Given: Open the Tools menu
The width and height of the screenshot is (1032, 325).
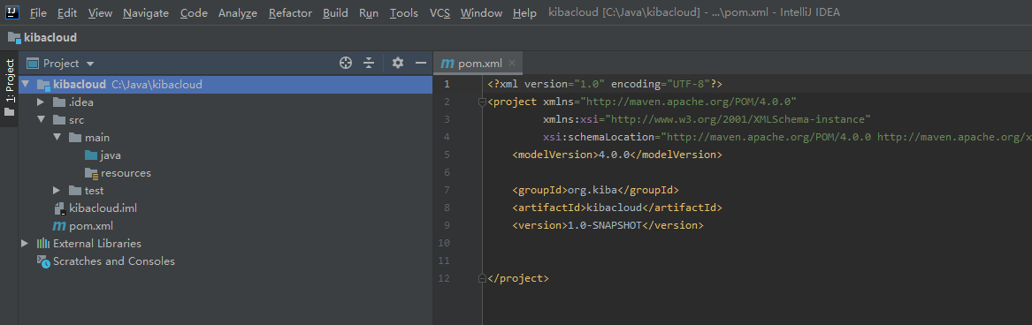Looking at the screenshot, I should 404,12.
